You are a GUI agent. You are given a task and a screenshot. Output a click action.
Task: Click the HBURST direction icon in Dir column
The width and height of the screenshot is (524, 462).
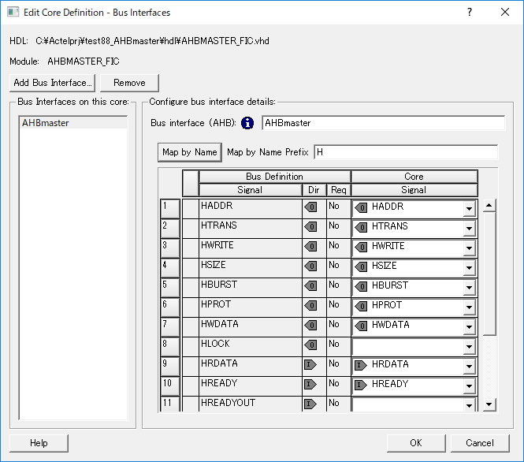click(310, 285)
